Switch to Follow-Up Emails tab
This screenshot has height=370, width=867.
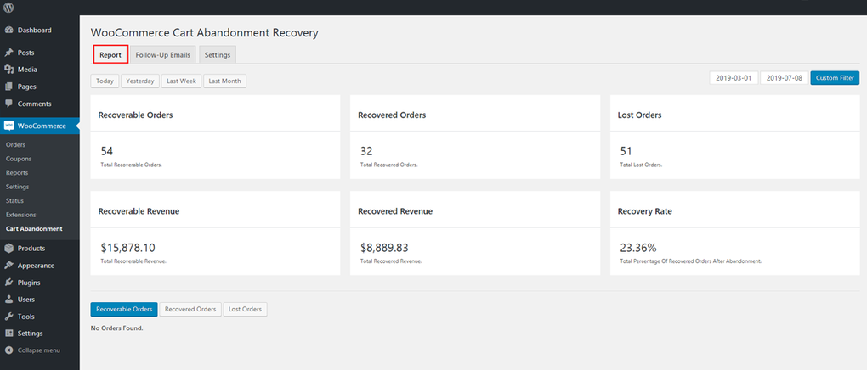click(x=163, y=55)
